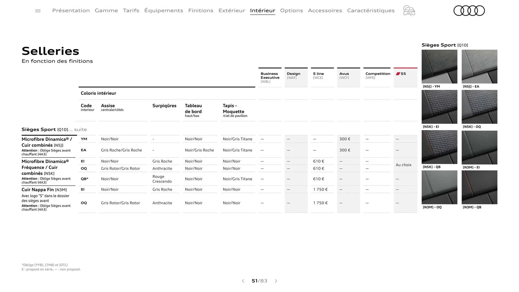519x292 pixels.
Task: Click the S5 column header
Action: tap(405, 77)
